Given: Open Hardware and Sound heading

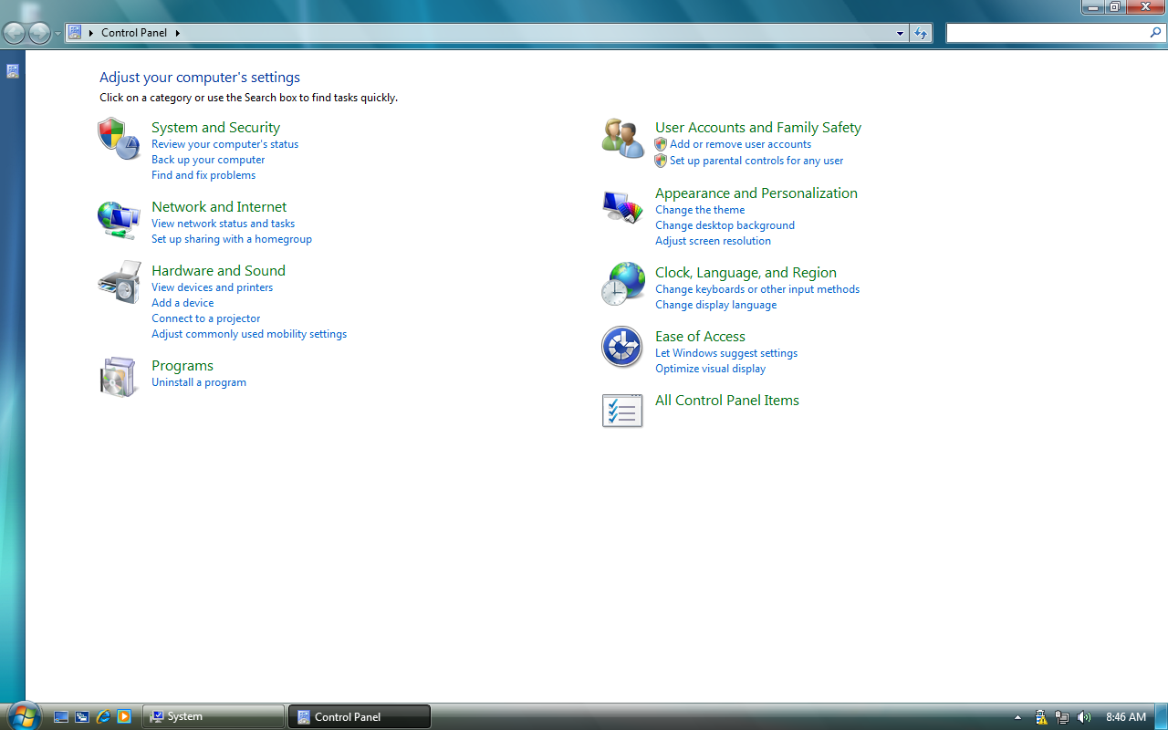Looking at the screenshot, I should 218,271.
